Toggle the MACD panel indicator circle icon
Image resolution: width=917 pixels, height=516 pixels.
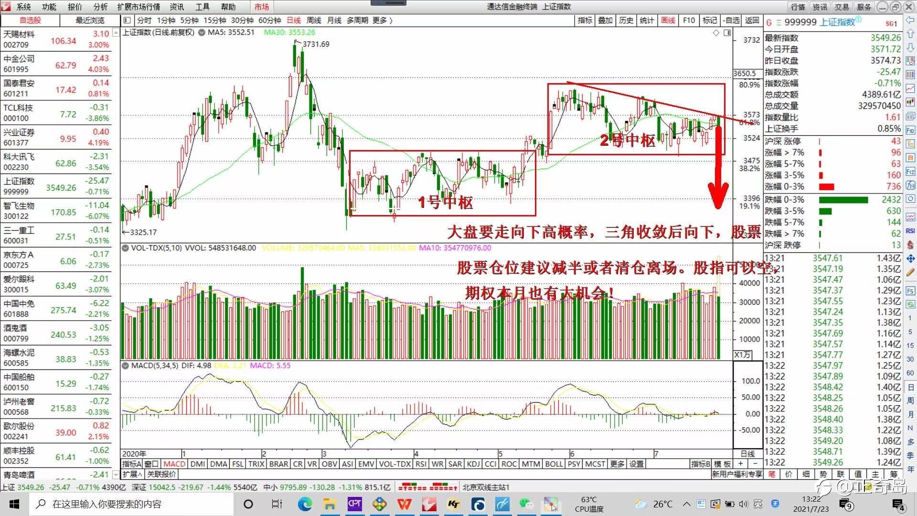point(126,365)
